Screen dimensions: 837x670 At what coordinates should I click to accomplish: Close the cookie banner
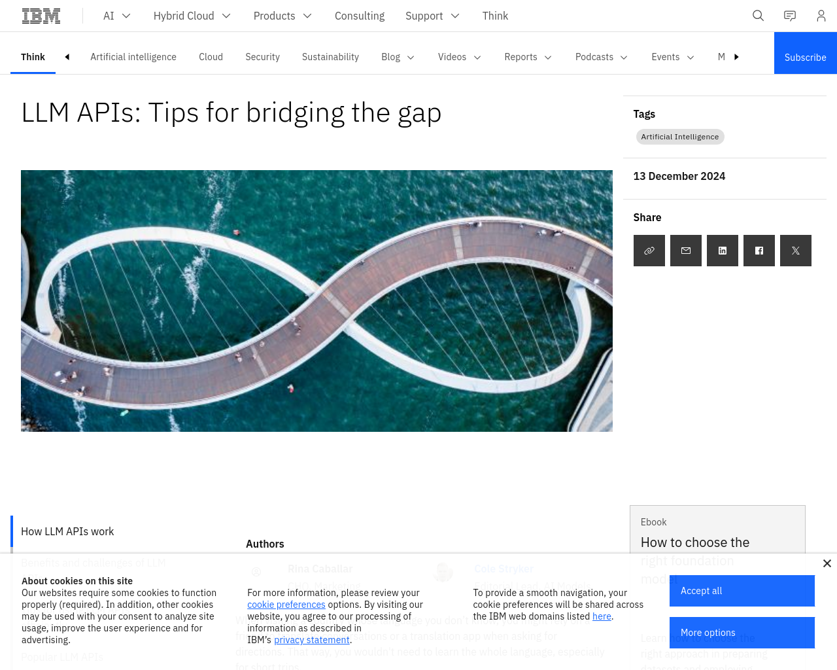tap(827, 563)
